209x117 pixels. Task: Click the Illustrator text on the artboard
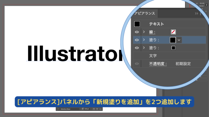pyautogui.click(x=75, y=53)
